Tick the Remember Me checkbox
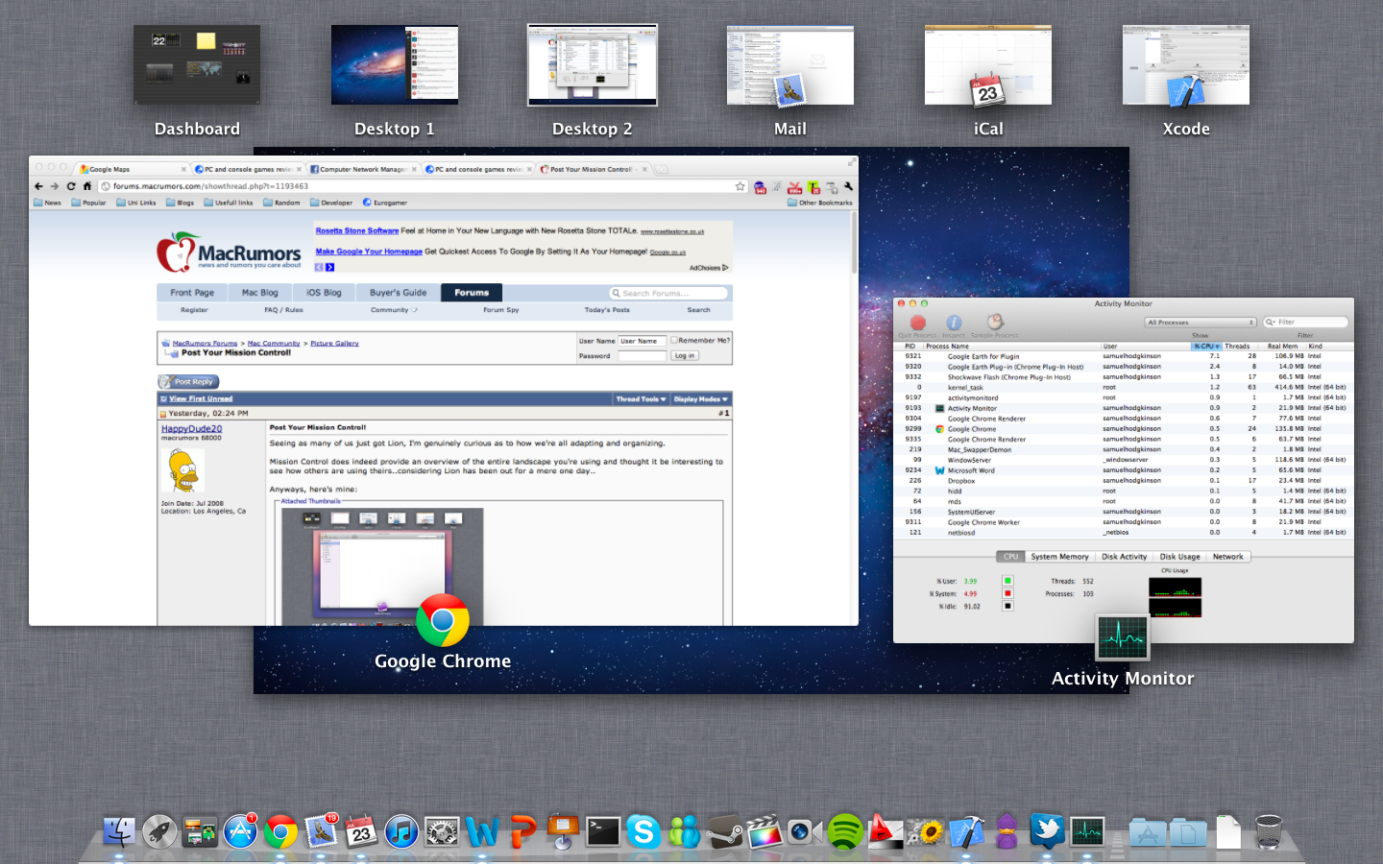Image resolution: width=1383 pixels, height=864 pixels. coord(674,340)
